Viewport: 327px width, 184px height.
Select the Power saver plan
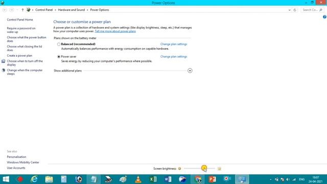pyautogui.click(x=59, y=57)
